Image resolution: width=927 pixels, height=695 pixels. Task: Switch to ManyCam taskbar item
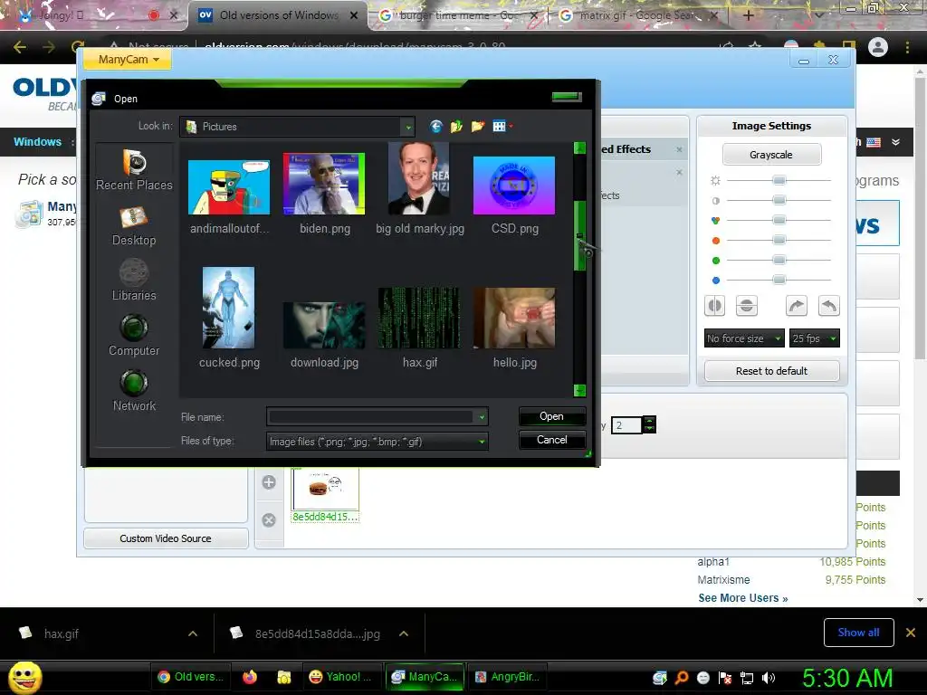pos(425,677)
